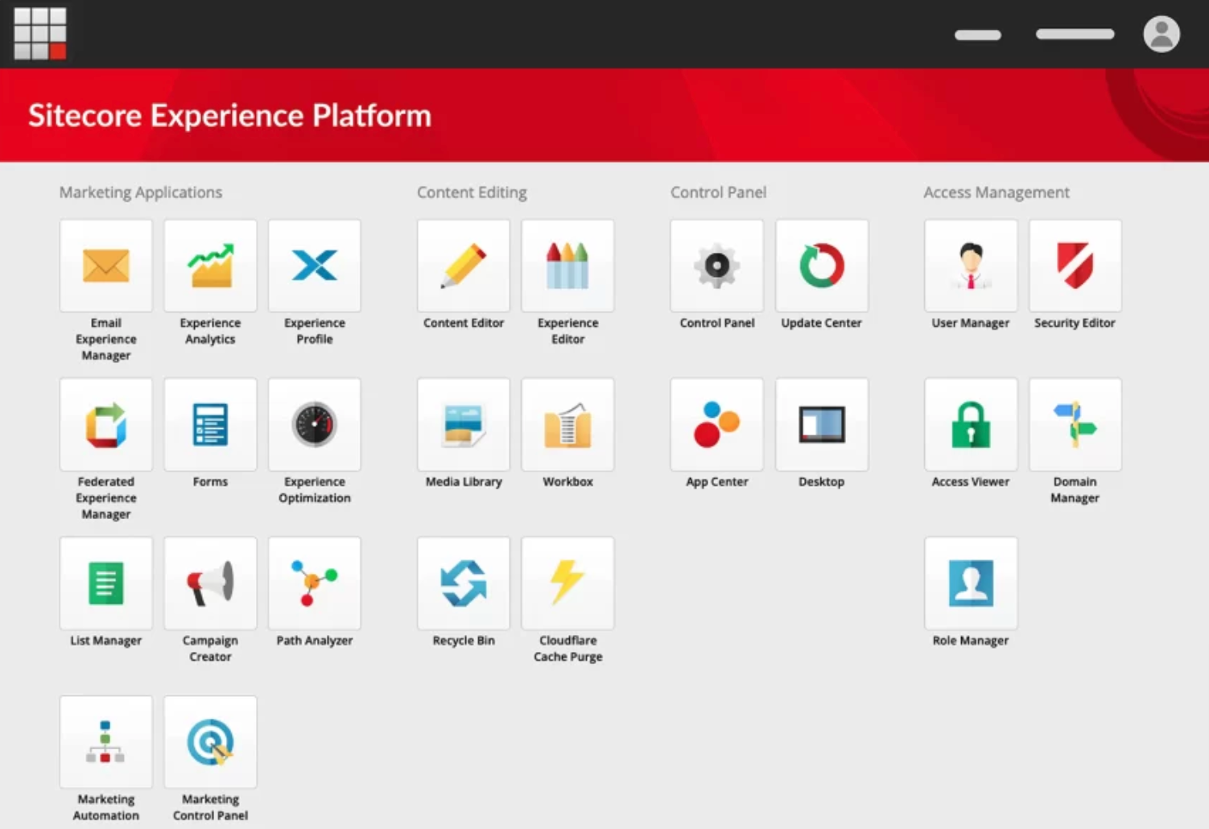
Task: Click the Email Experience Manager label
Action: (105, 339)
